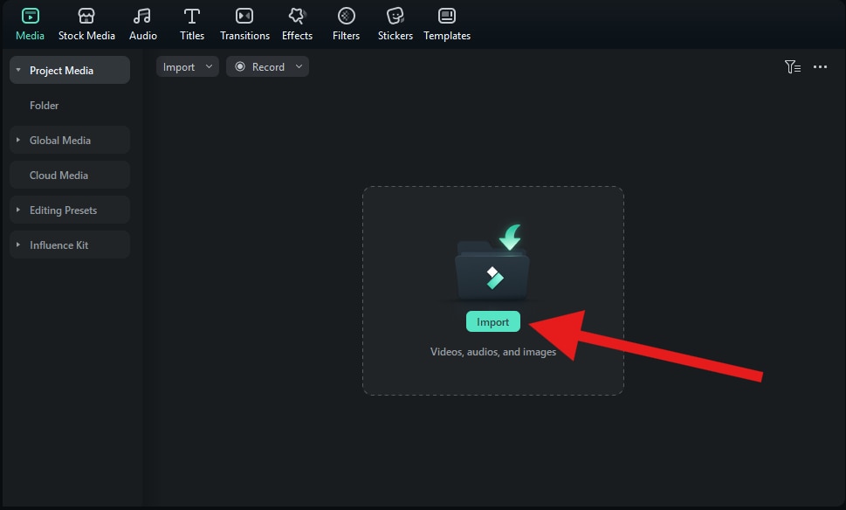The width and height of the screenshot is (846, 510).
Task: Select the Media panel icon
Action: click(x=29, y=22)
